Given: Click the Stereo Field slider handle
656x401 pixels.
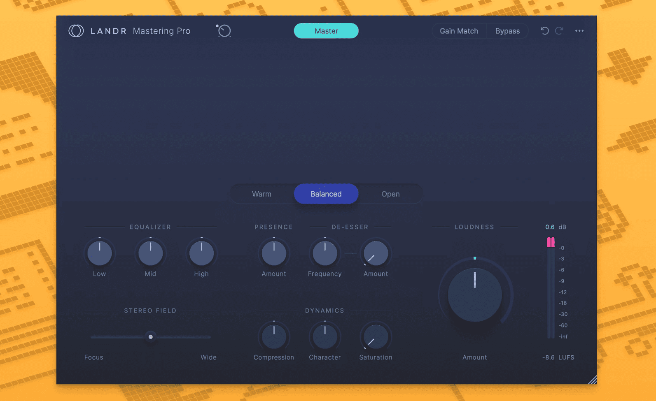Looking at the screenshot, I should pos(151,337).
